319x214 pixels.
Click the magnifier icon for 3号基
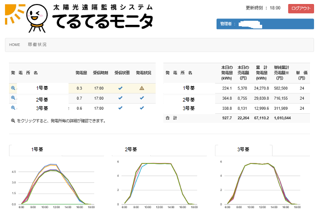tap(13, 108)
